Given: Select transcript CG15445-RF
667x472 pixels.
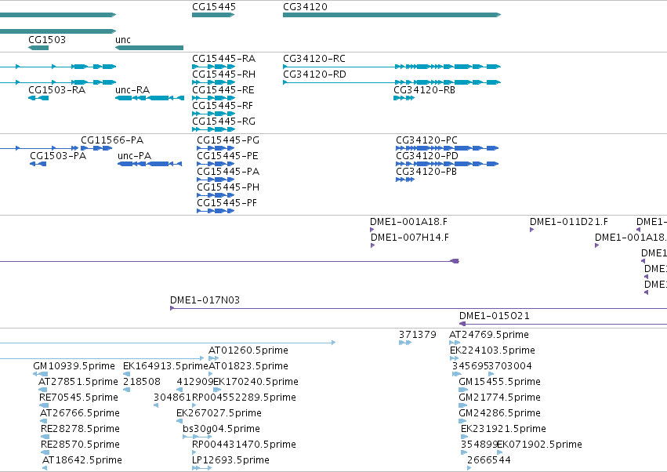Looking at the screenshot, I should tap(213, 114).
